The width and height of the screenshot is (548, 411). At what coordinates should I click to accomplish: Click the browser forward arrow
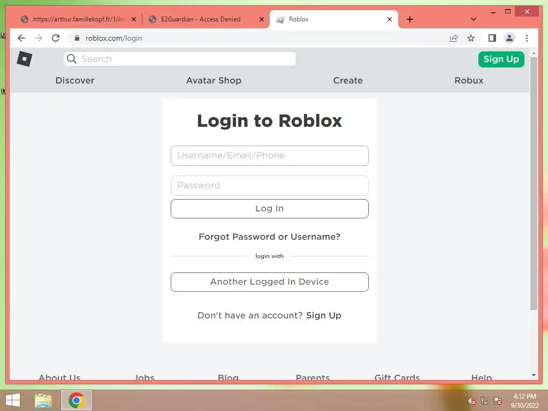click(39, 38)
